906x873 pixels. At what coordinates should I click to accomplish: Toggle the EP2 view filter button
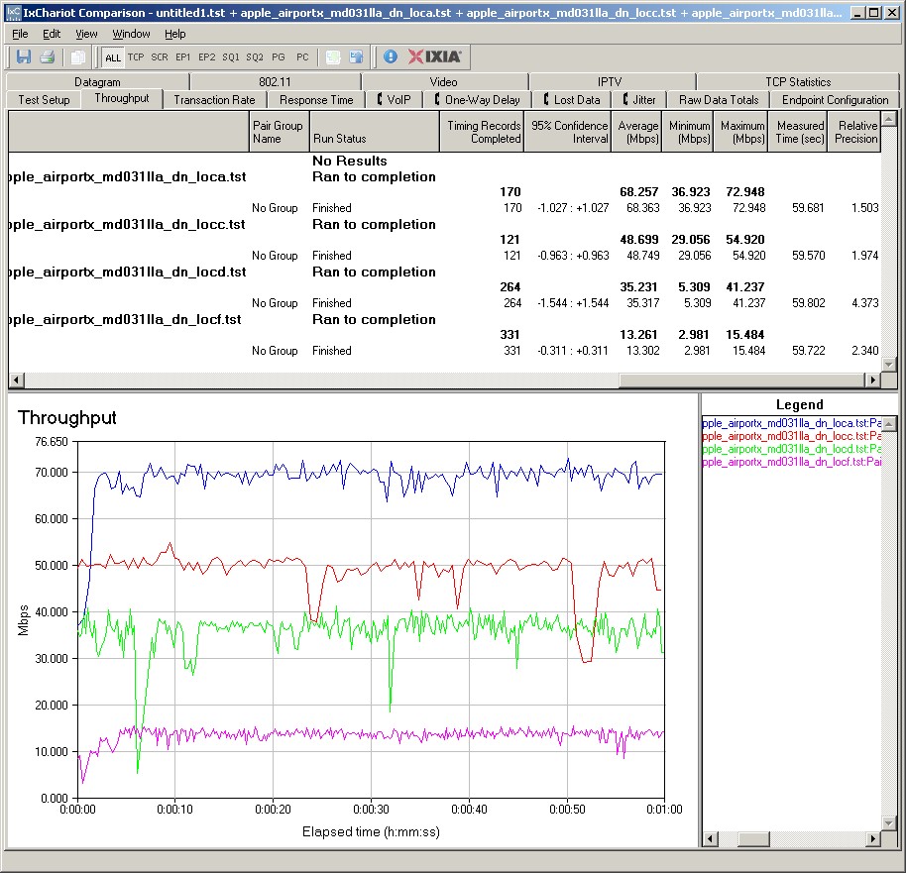(207, 57)
